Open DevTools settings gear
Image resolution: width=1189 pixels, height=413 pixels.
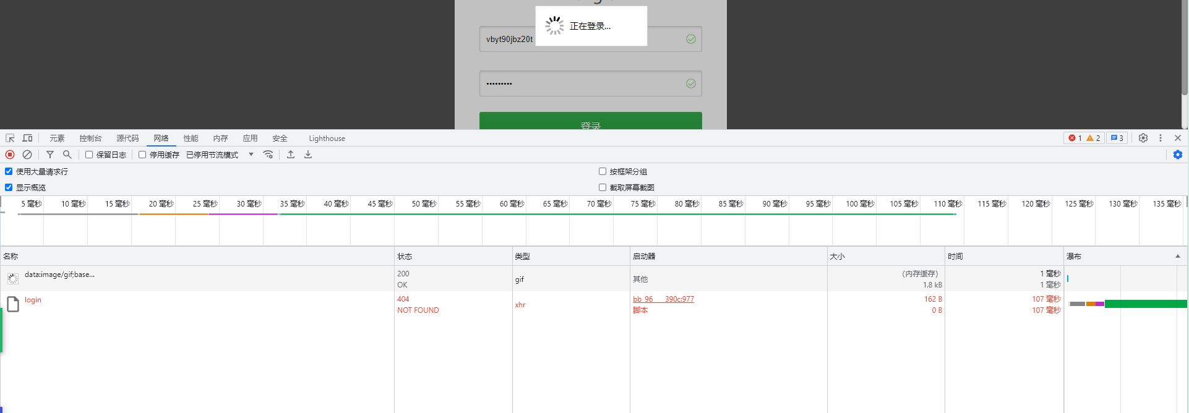tap(1143, 138)
